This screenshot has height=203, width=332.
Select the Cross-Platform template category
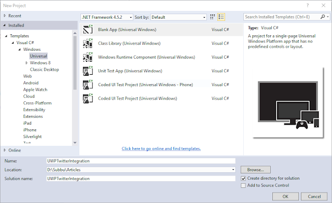pos(37,103)
